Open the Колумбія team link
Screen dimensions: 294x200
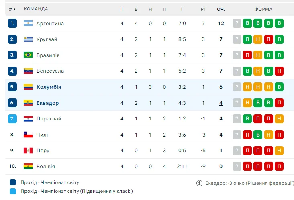[49, 87]
